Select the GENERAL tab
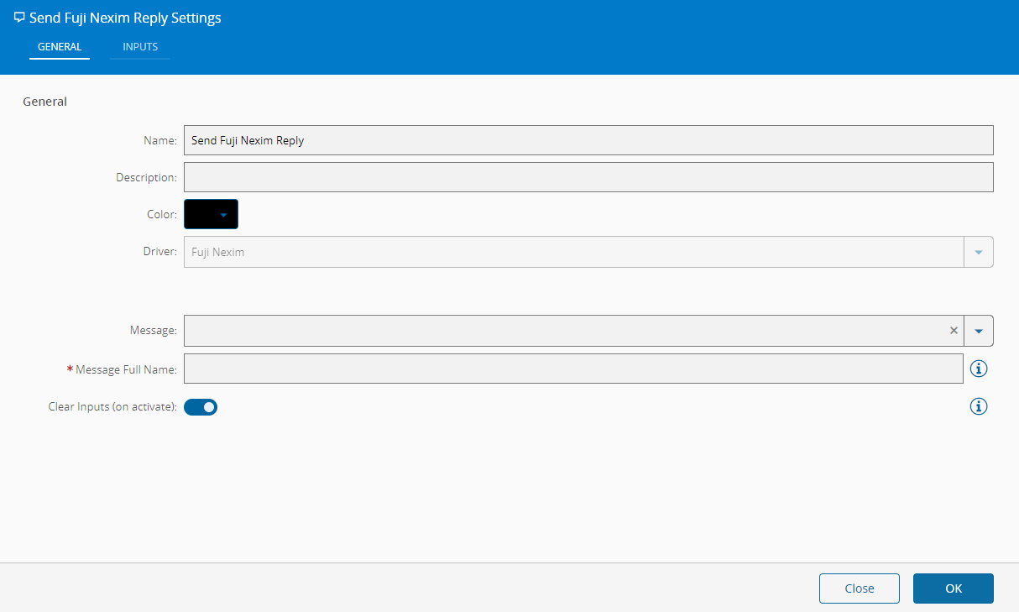The height and width of the screenshot is (612, 1019). [60, 47]
